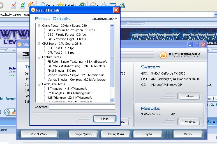Click the 3DMark Score value 281

173,114
